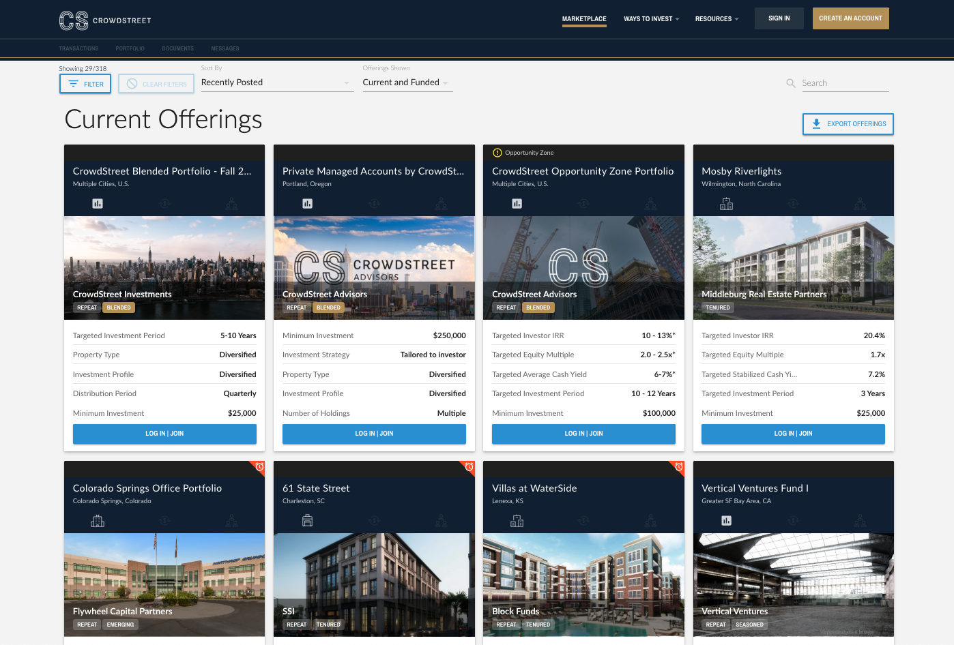Open the Documents tab
The image size is (954, 645).
(x=178, y=48)
